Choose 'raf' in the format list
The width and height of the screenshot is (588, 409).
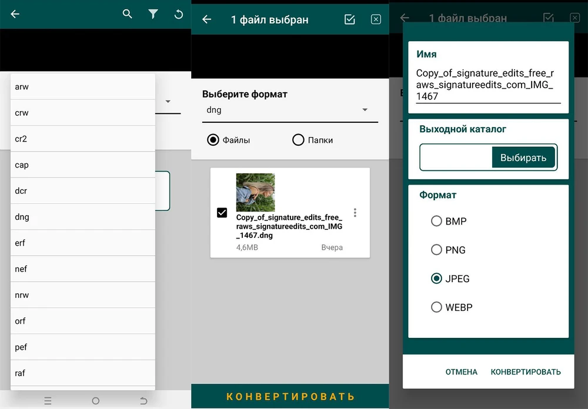tap(82, 373)
